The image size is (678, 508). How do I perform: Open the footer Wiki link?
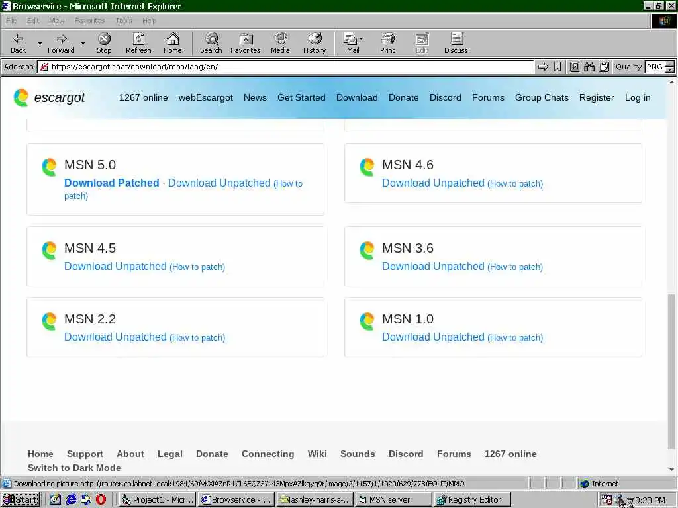[317, 454]
